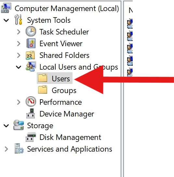Image resolution: width=174 pixels, height=177 pixels.
Task: Expand the Event Viewer tree node
Action: point(19,44)
